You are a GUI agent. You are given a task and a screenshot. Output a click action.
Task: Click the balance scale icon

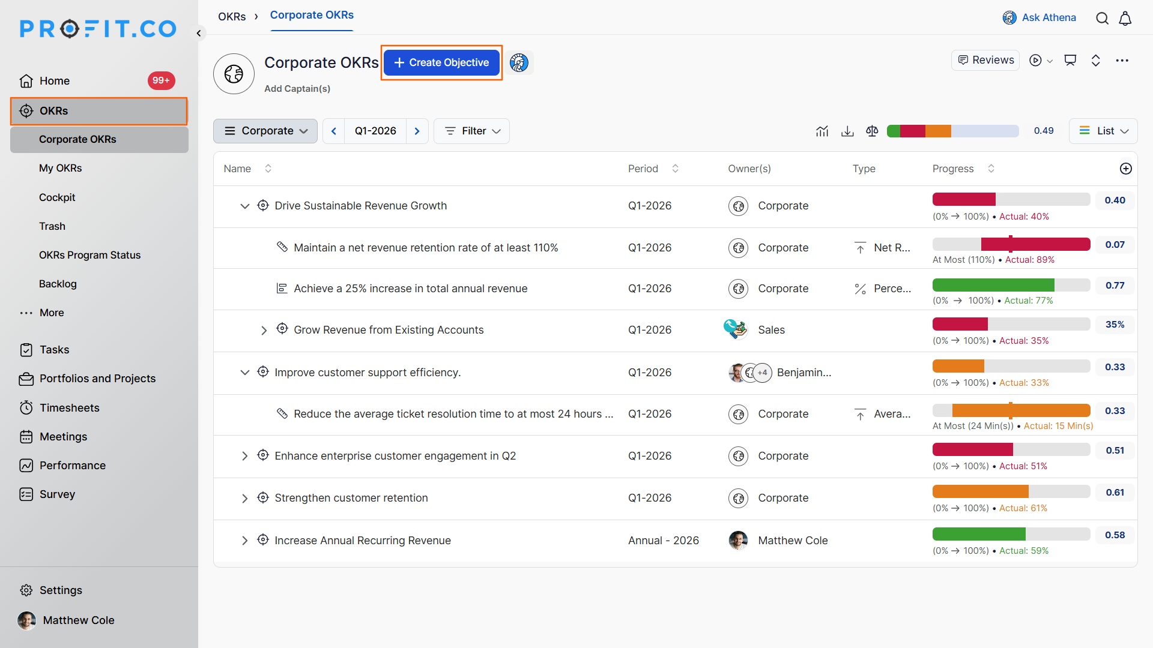[x=872, y=131]
